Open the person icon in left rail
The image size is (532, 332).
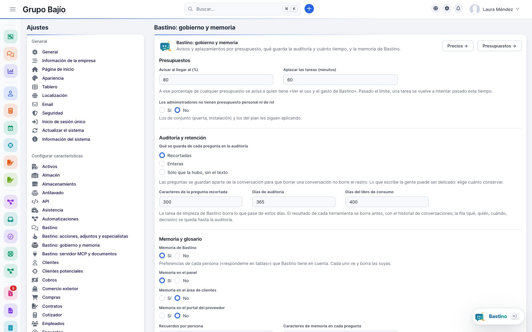pyautogui.click(x=11, y=94)
